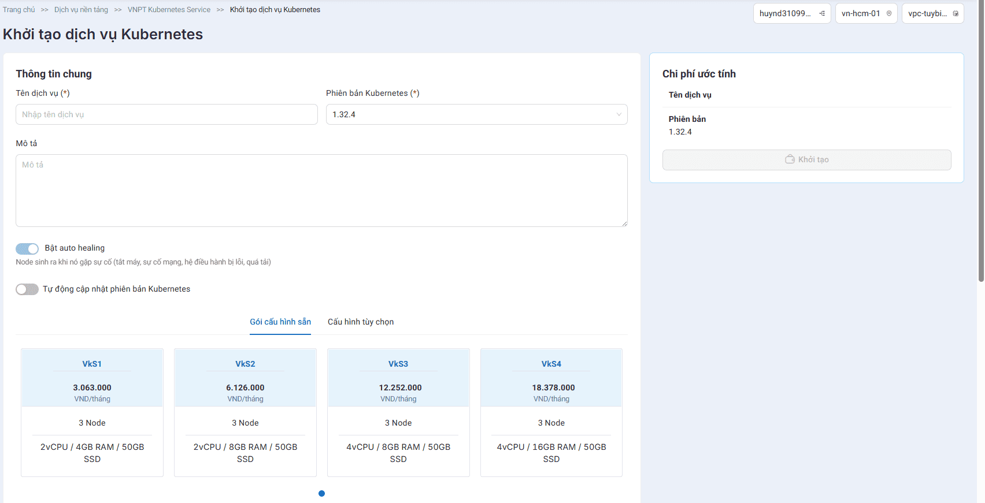Viewport: 985px width, 503px height.
Task: Click the location pin icon for vn-hcm-01
Action: (889, 13)
